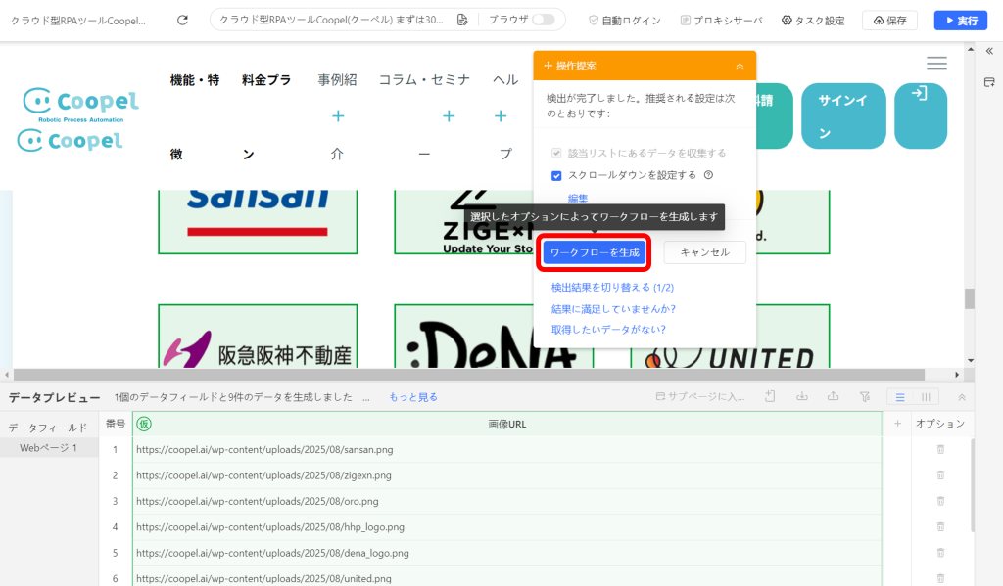
Task: Open the タスク設定 menu
Action: click(x=813, y=21)
